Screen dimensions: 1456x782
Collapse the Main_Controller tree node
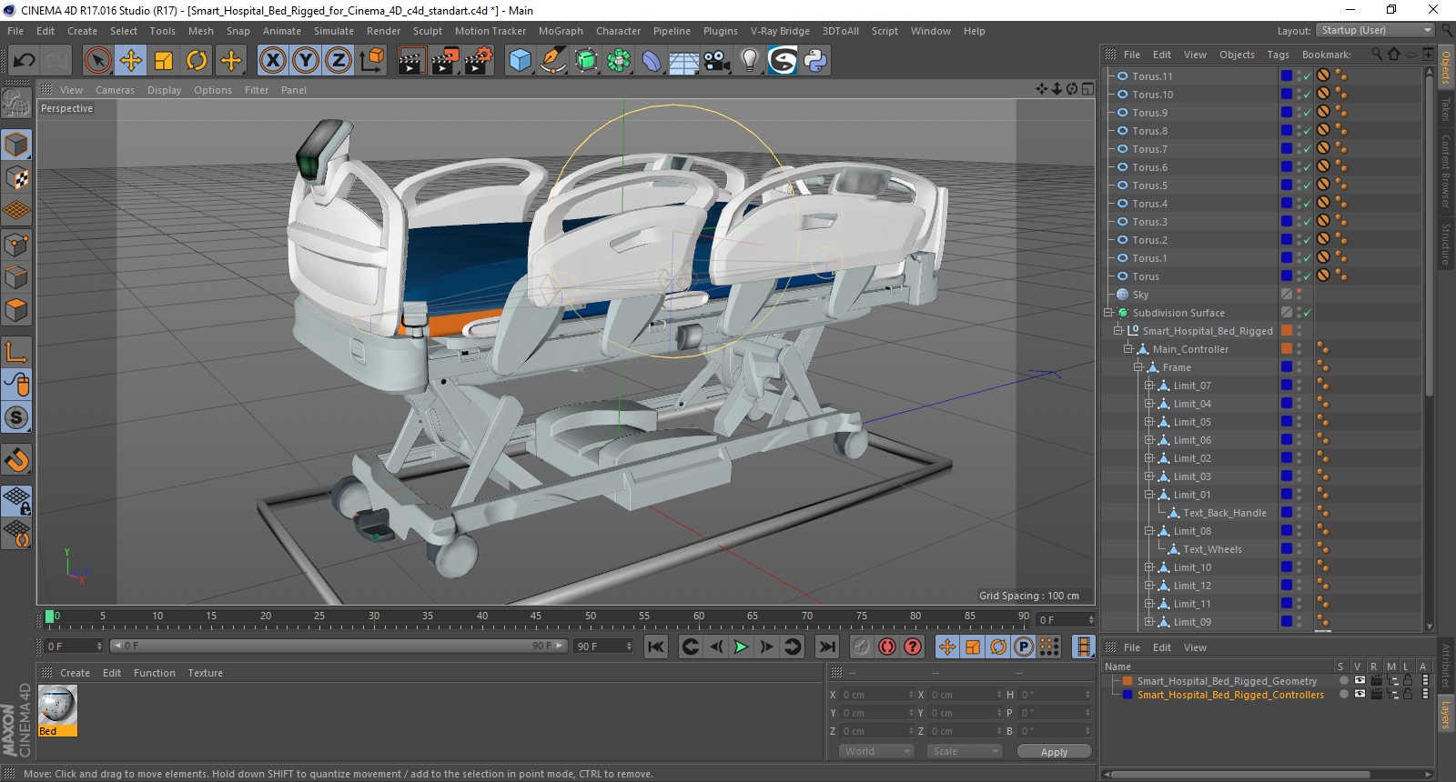point(1128,349)
